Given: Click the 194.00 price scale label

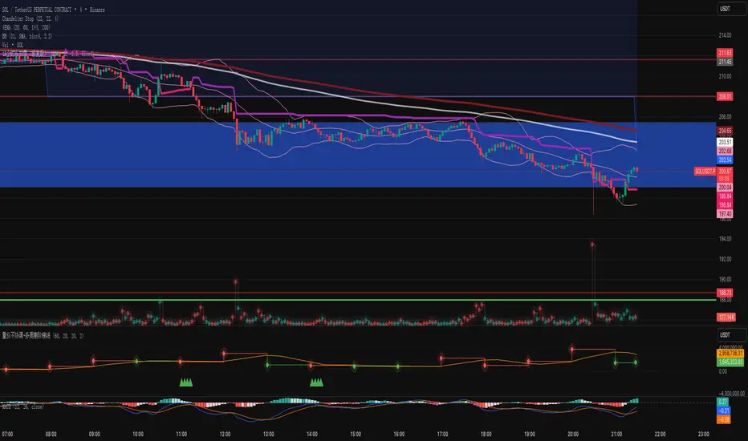Looking at the screenshot, I should click(725, 238).
